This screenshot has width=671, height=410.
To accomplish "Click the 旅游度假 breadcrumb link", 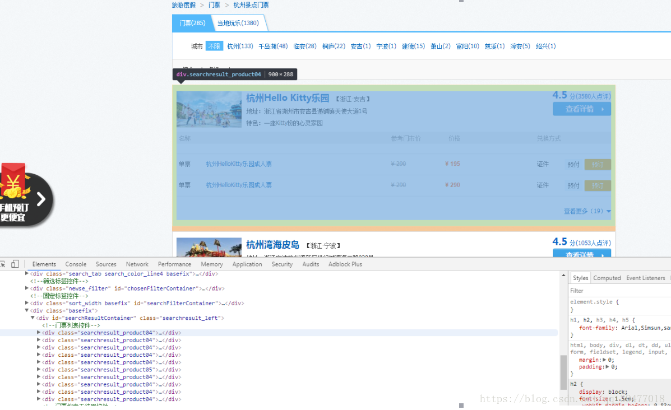I will click(x=183, y=5).
